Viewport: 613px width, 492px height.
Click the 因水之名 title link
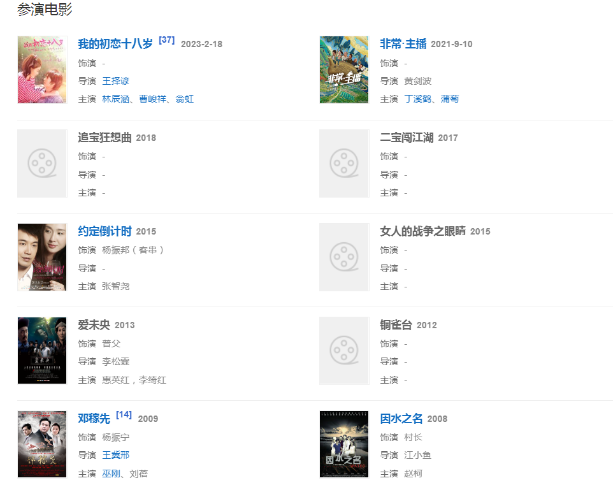pos(401,419)
